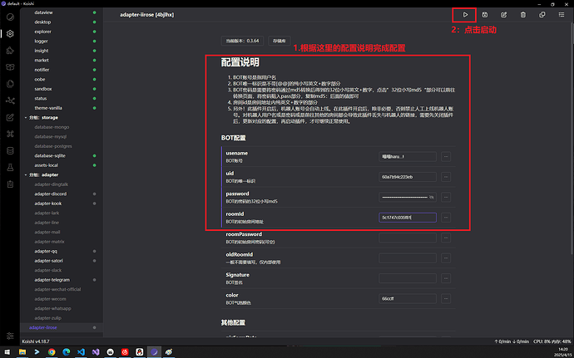The width and height of the screenshot is (574, 358).
Task: Open the ellipsis menu for oldRoomId field
Action: pyautogui.click(x=446, y=258)
